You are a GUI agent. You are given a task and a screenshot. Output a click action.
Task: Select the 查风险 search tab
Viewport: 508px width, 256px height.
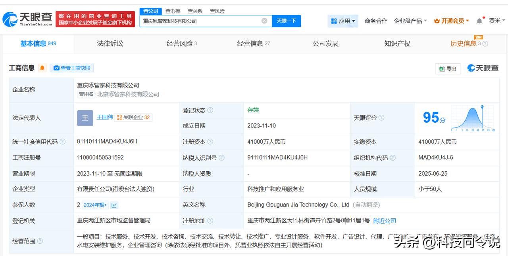pos(217,11)
